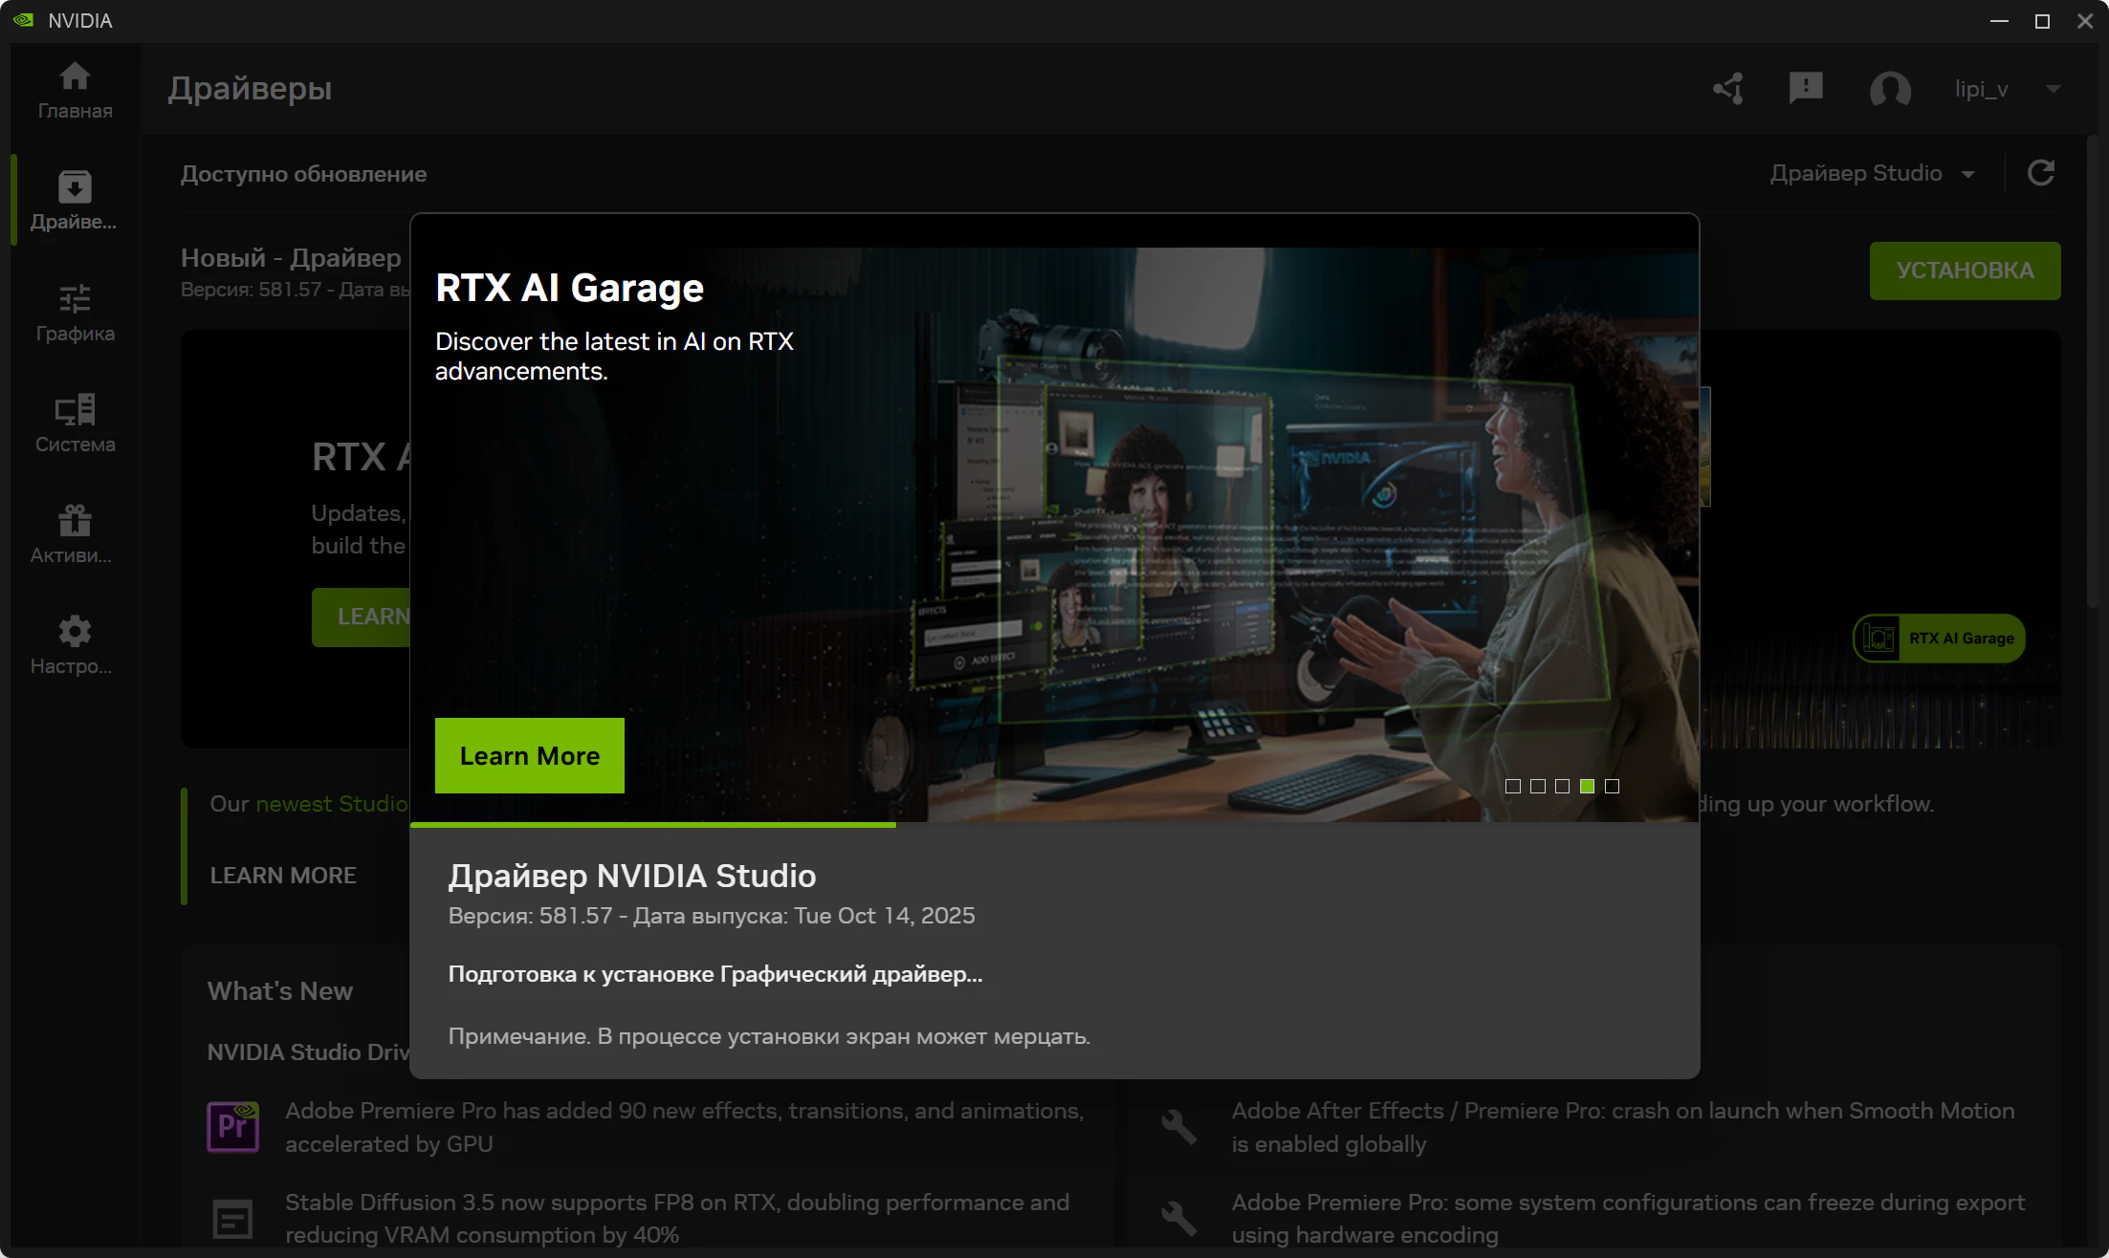Click the share icon in header

coord(1728,89)
